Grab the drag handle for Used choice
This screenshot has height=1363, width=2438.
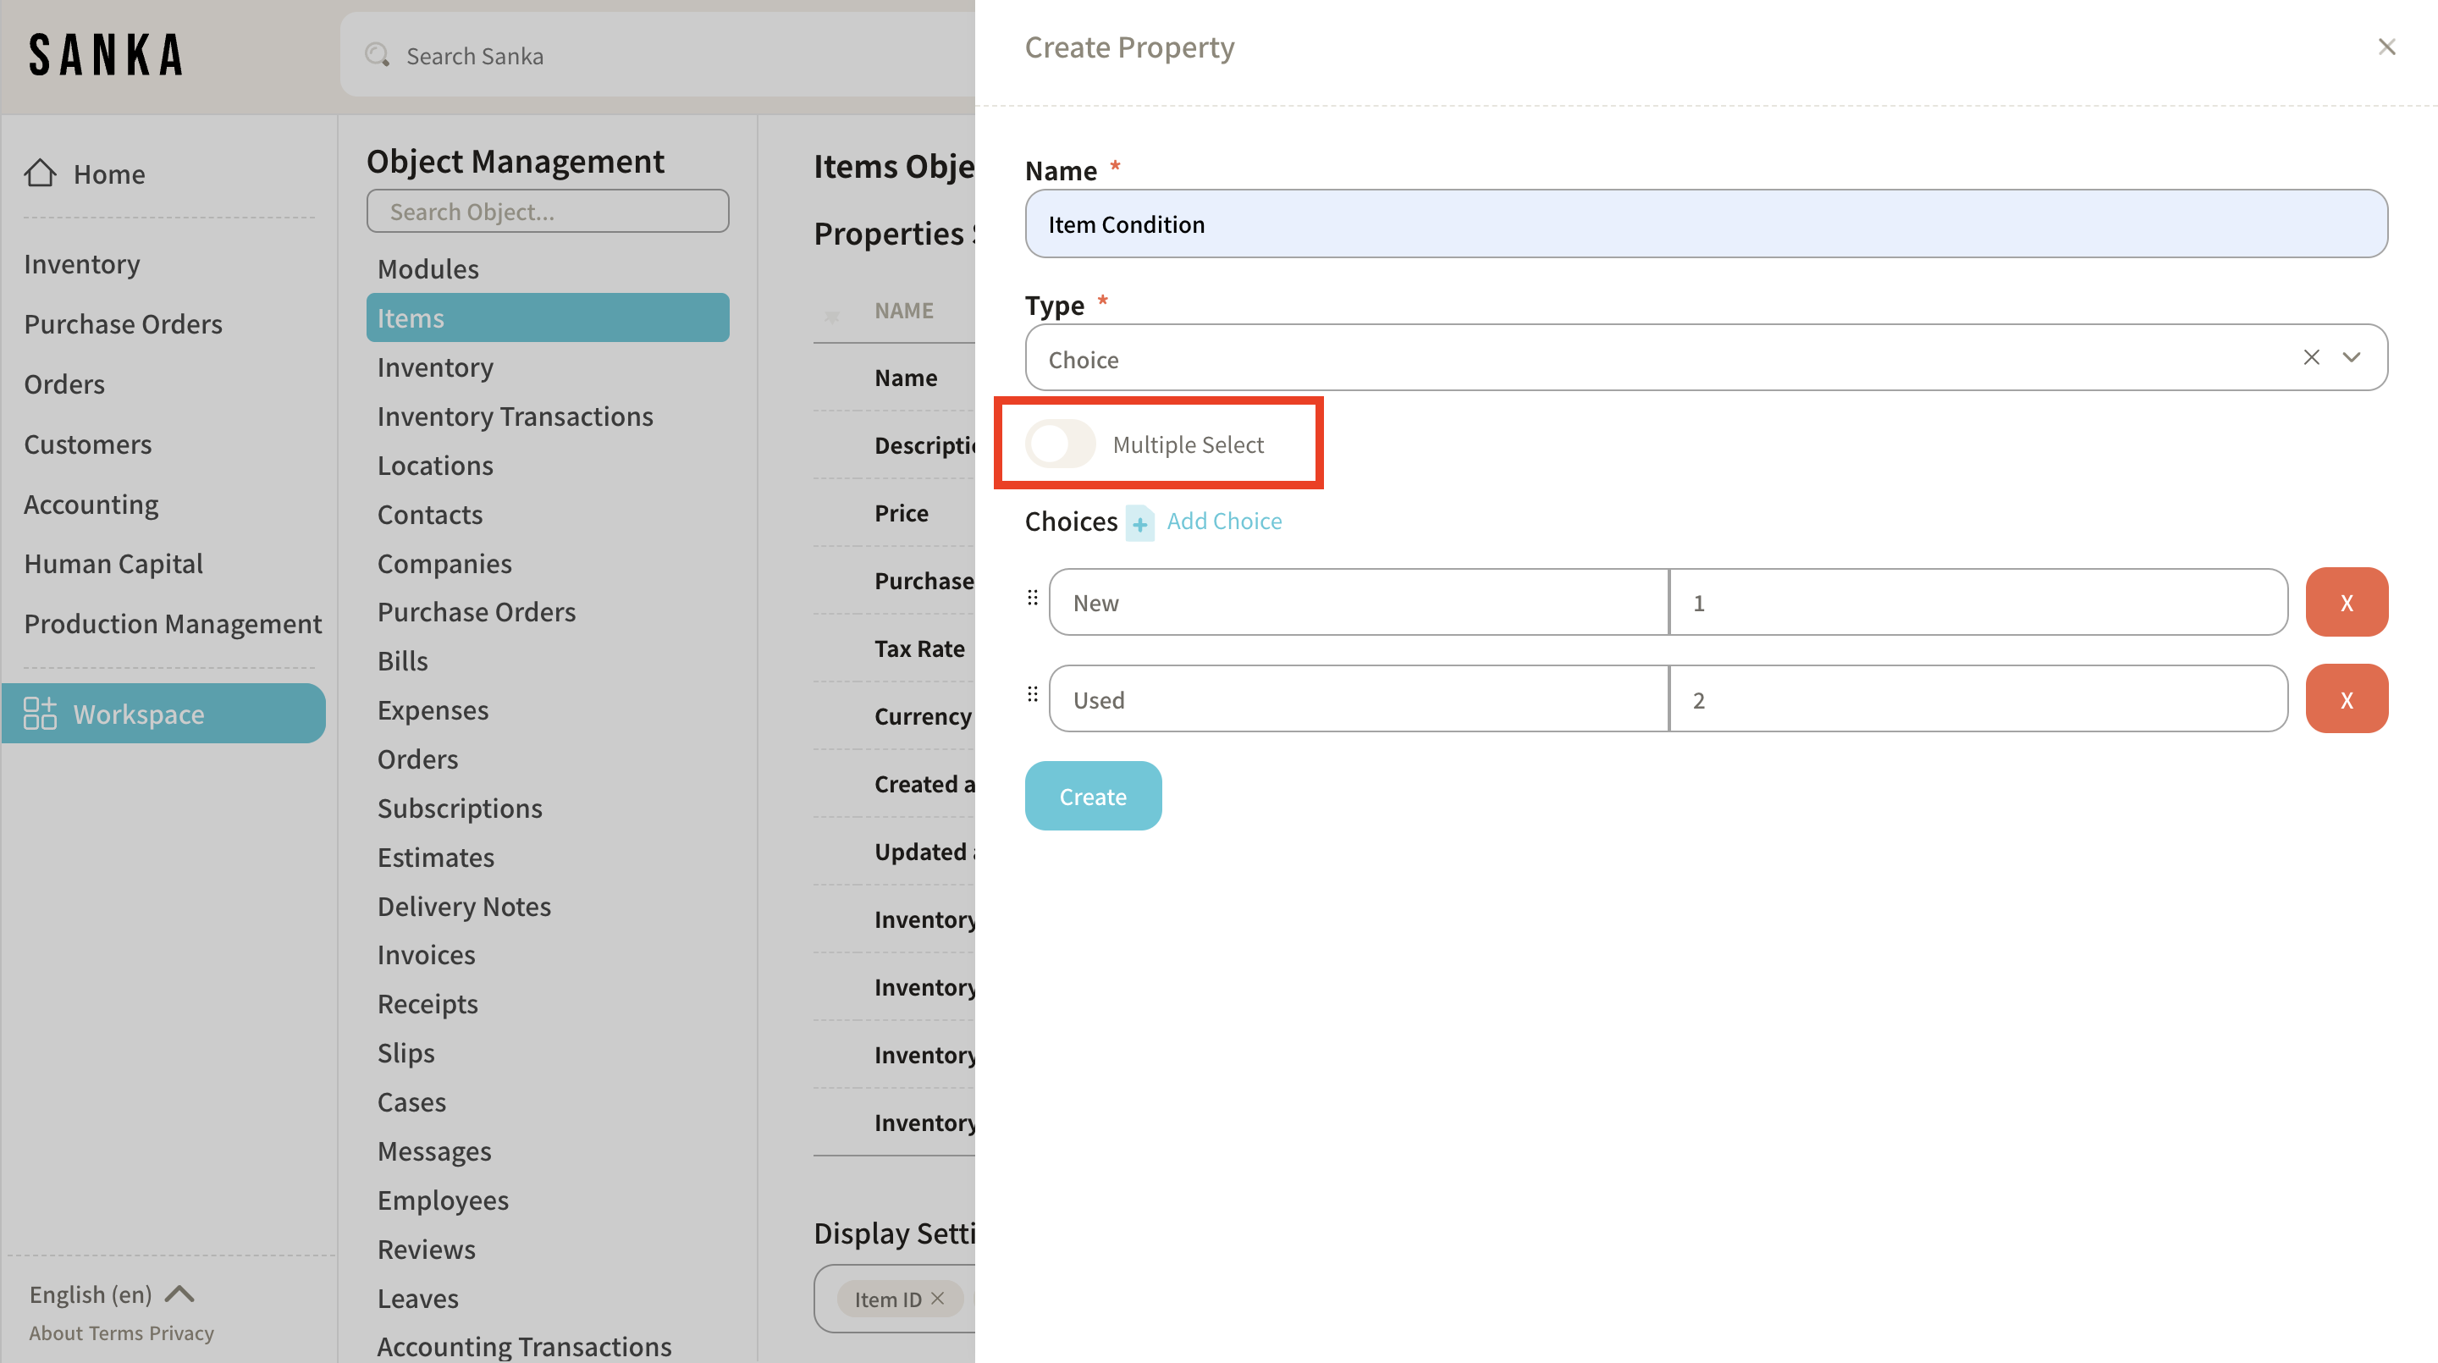pos(1033,695)
